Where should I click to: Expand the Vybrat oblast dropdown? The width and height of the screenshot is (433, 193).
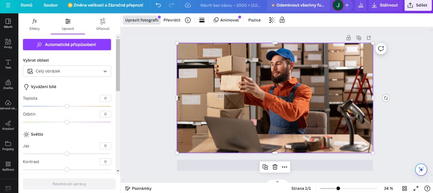click(67, 71)
